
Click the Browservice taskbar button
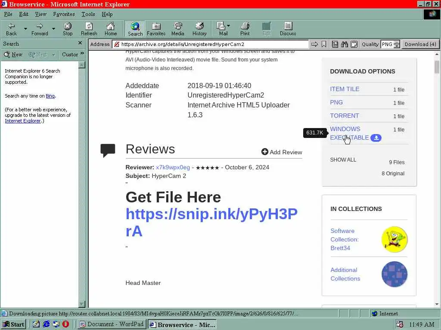coord(182,324)
